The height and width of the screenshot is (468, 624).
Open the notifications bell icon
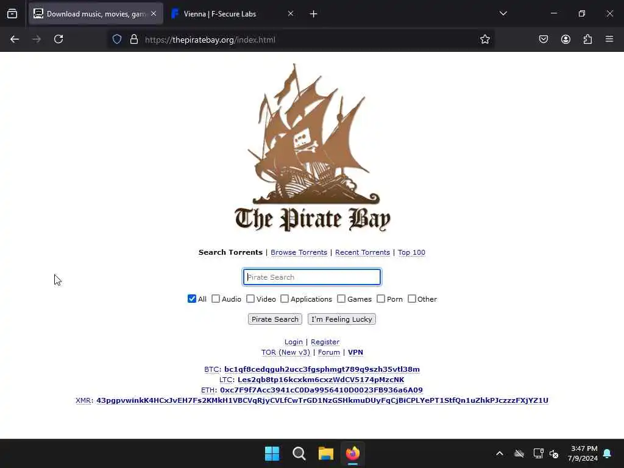pyautogui.click(x=607, y=453)
